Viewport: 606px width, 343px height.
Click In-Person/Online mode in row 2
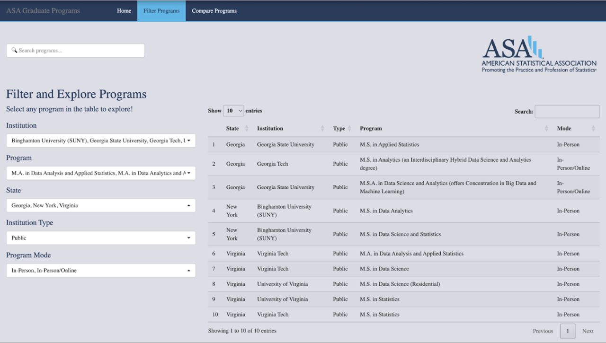tap(573, 164)
